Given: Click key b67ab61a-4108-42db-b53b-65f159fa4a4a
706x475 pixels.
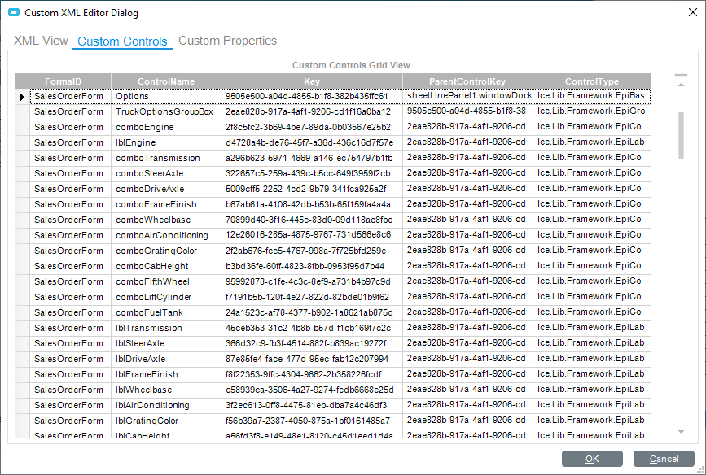Looking at the screenshot, I should click(x=312, y=204).
